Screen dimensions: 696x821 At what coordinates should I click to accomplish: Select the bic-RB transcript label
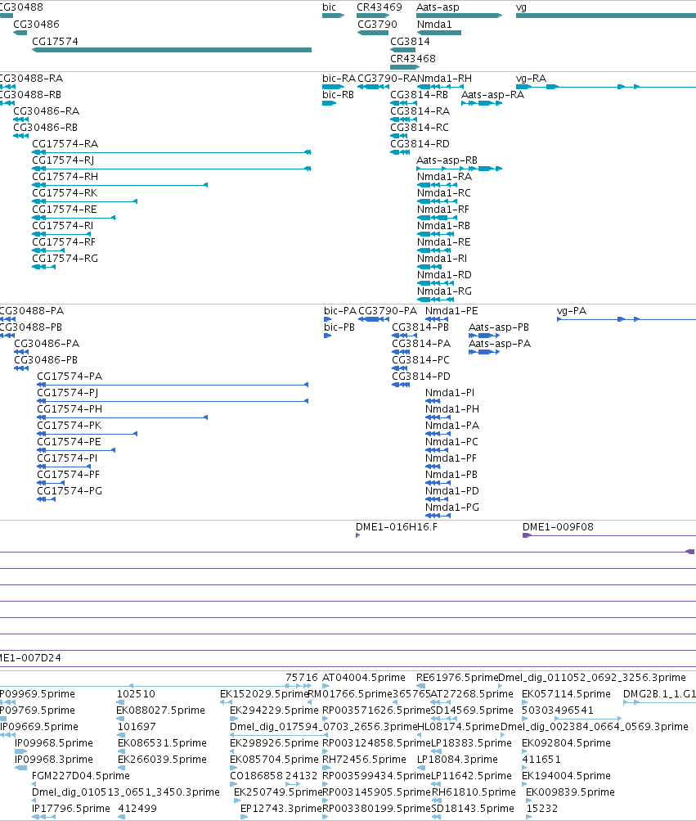pos(338,95)
